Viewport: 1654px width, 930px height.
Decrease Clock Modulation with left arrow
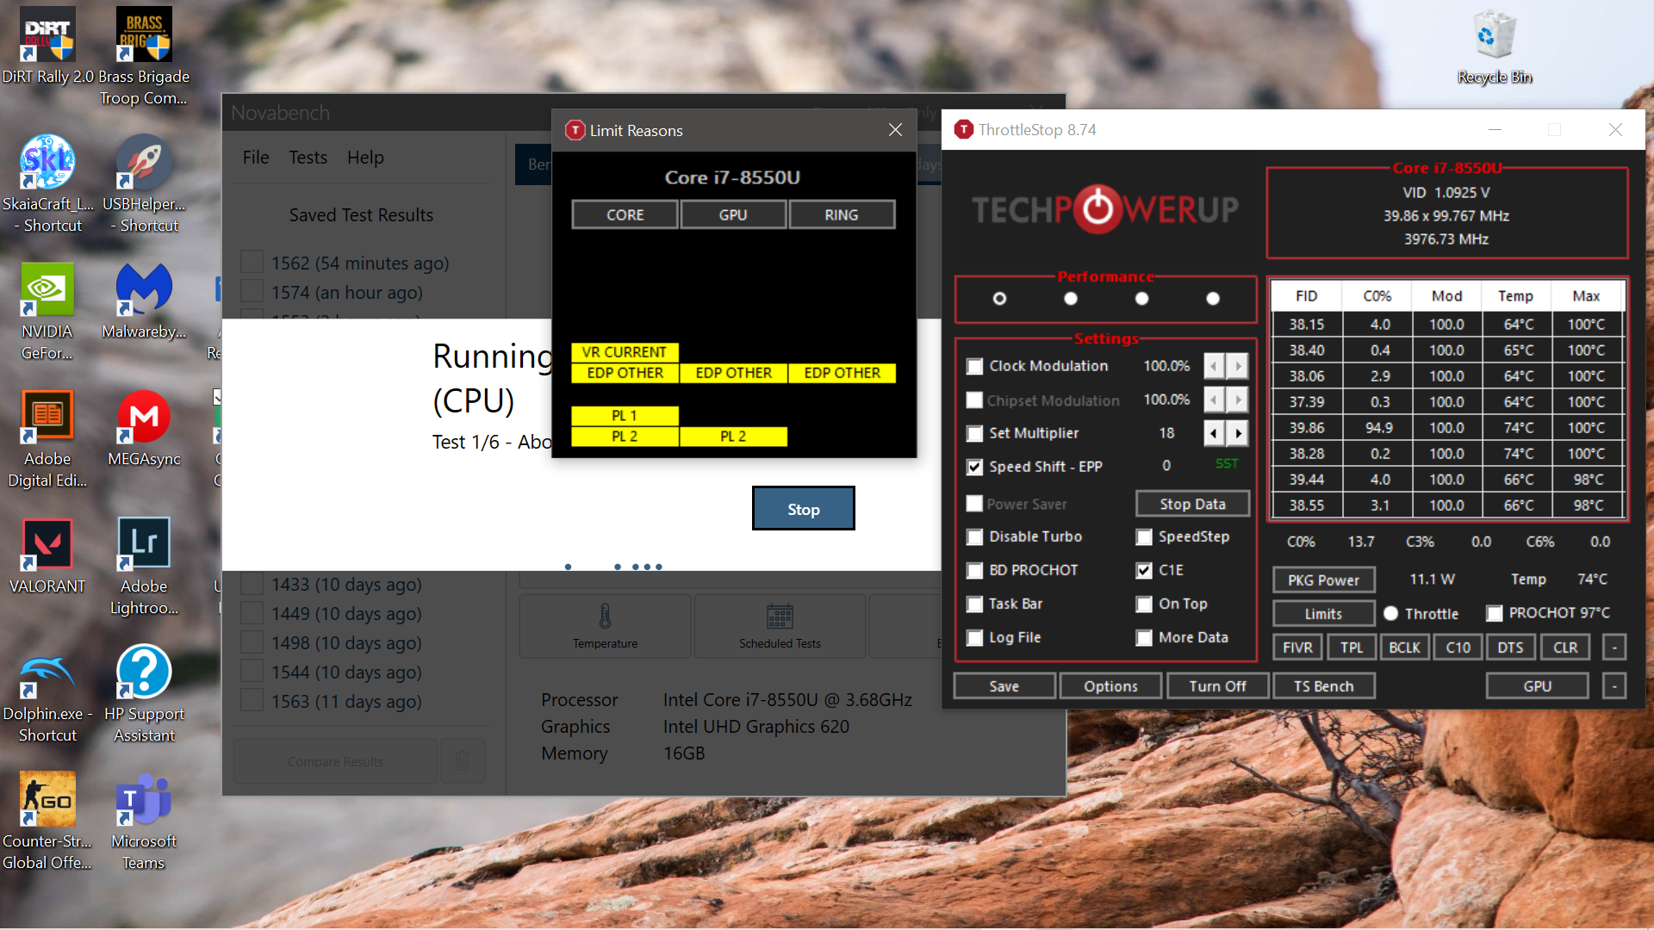pos(1214,366)
